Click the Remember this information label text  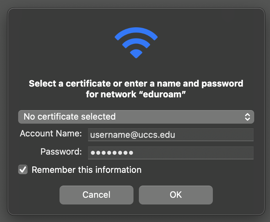point(87,170)
